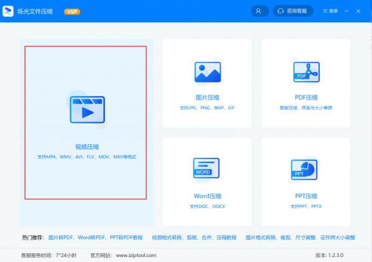Click the PPT压缩 label text
The image size is (372, 262).
[x=306, y=196]
